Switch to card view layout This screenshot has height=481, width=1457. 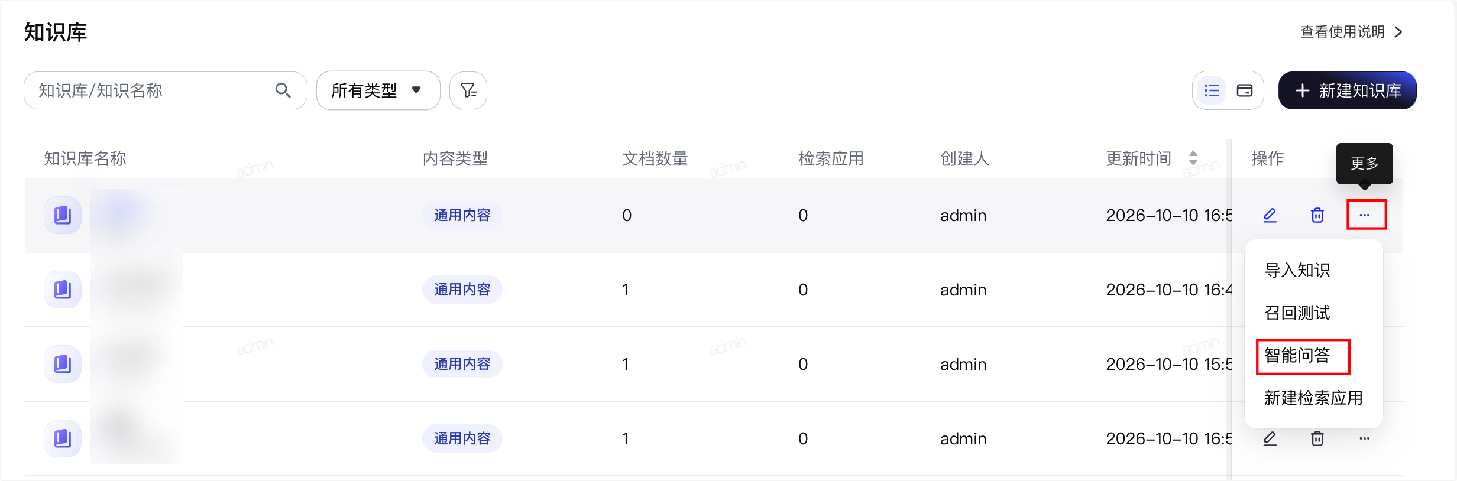coord(1245,90)
